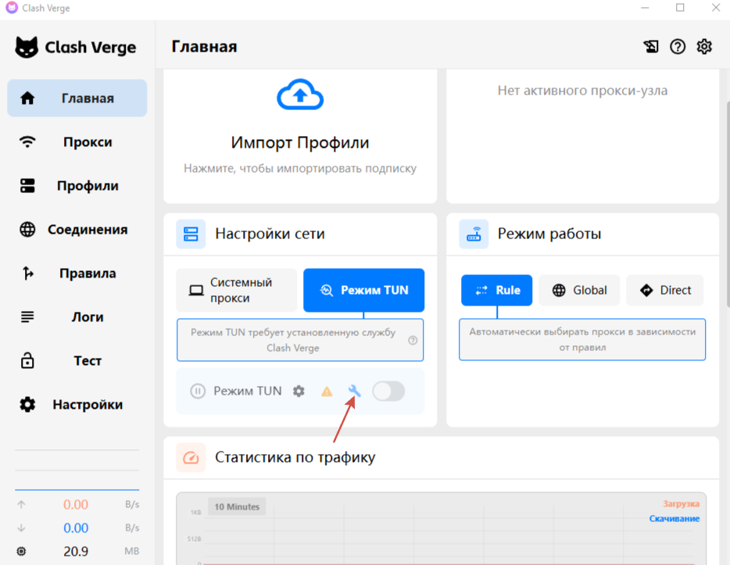The width and height of the screenshot is (730, 565).
Task: Open the Главная home page in sidebar
Action: pos(77,98)
